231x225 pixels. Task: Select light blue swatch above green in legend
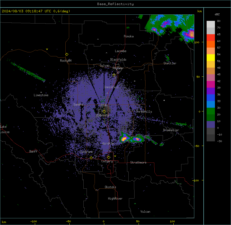[x=211, y=104]
